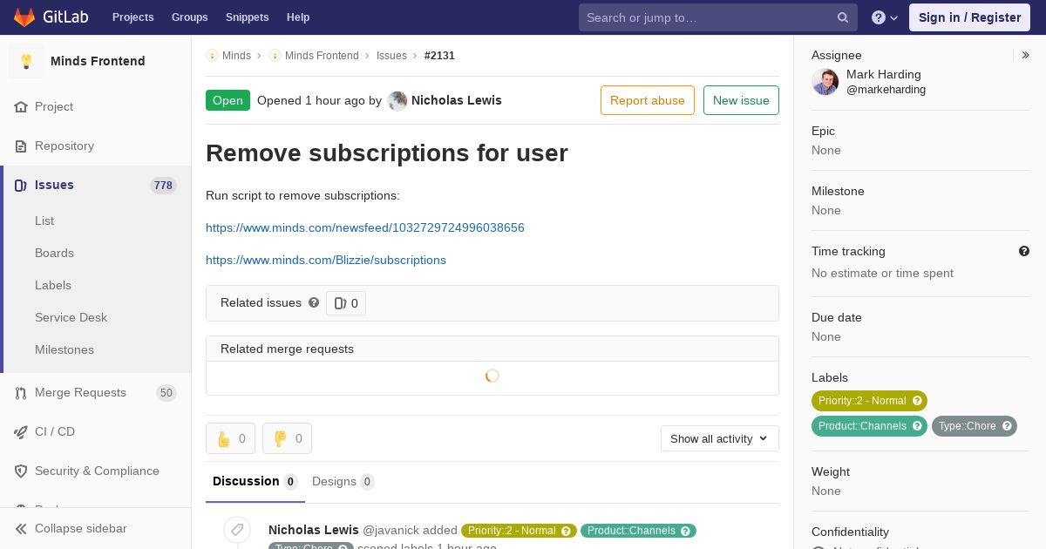Open Snippets in the top navigation
The height and width of the screenshot is (549, 1046).
point(247,17)
